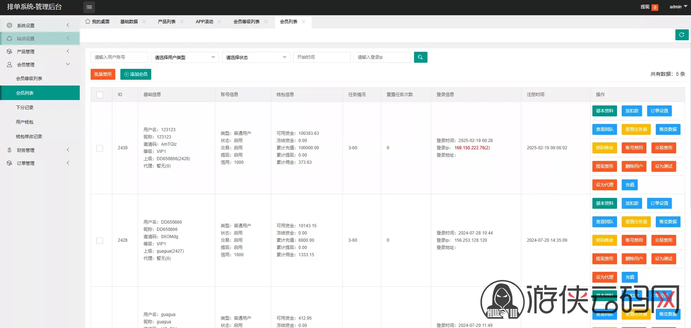Click the 添加会员 button
The width and height of the screenshot is (691, 328).
pos(136,74)
